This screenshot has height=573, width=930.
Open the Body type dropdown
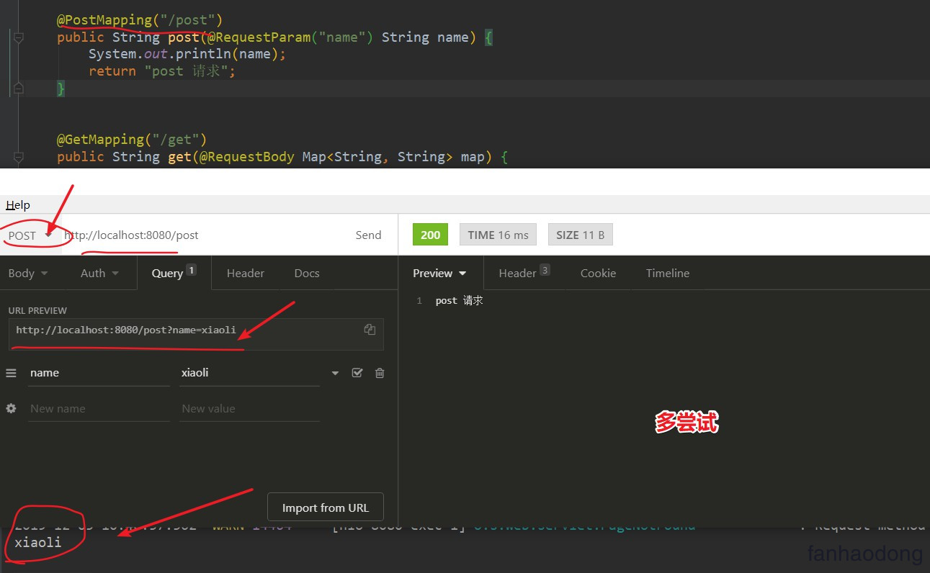point(28,274)
